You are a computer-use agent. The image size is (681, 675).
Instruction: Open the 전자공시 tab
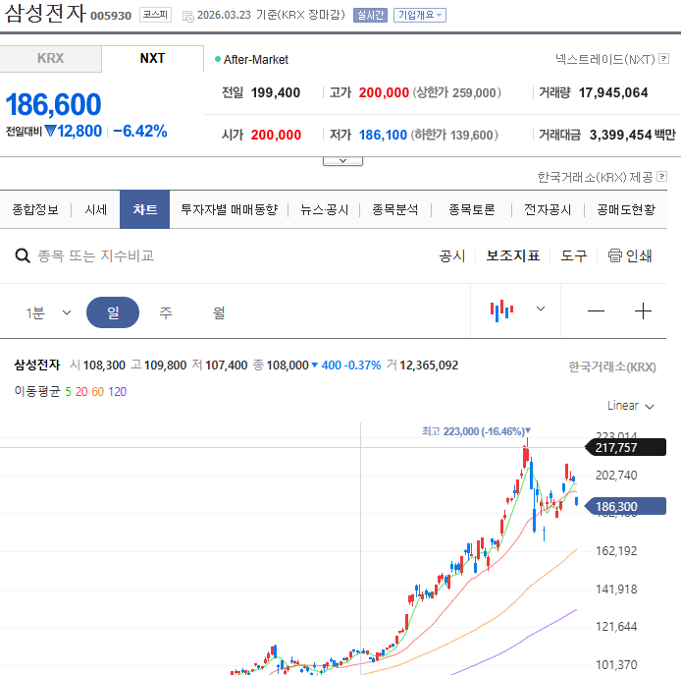point(548,209)
